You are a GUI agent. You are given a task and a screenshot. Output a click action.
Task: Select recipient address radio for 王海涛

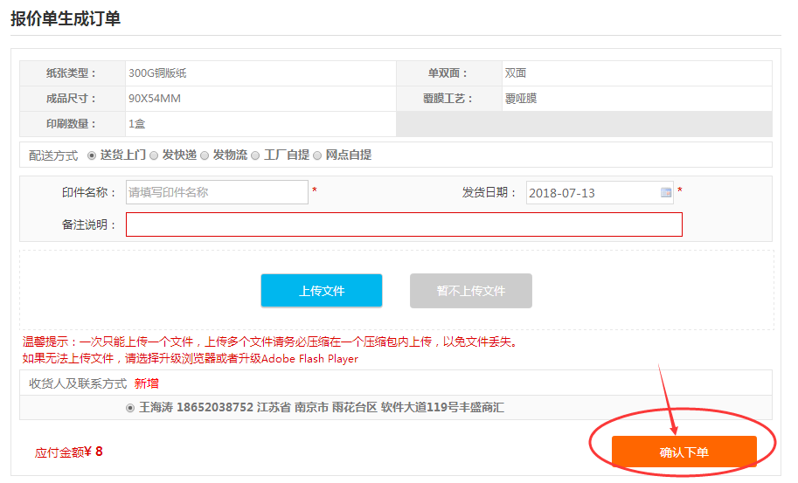point(131,408)
